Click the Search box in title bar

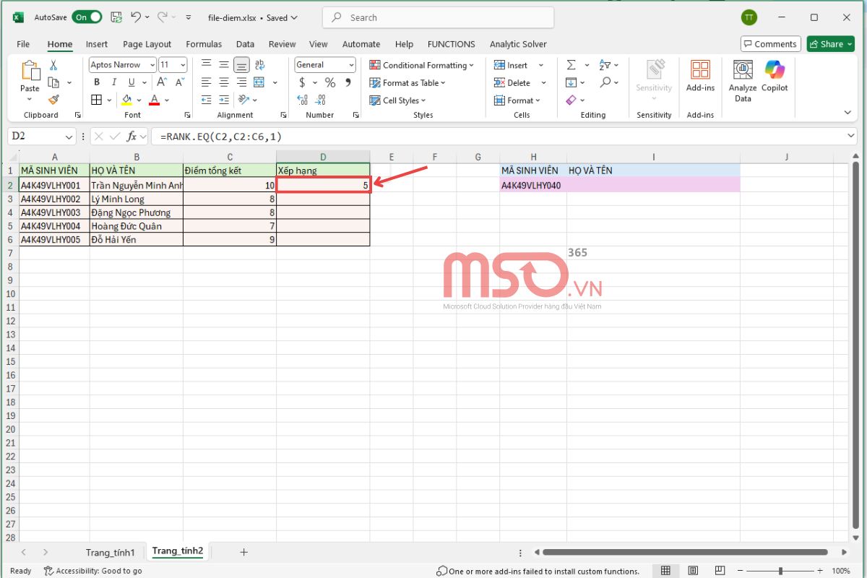pyautogui.click(x=438, y=17)
